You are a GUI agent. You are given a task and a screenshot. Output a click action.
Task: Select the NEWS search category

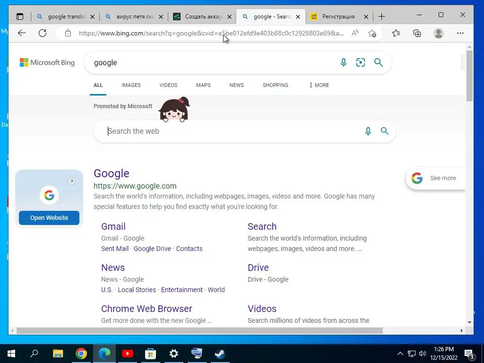tap(236, 85)
